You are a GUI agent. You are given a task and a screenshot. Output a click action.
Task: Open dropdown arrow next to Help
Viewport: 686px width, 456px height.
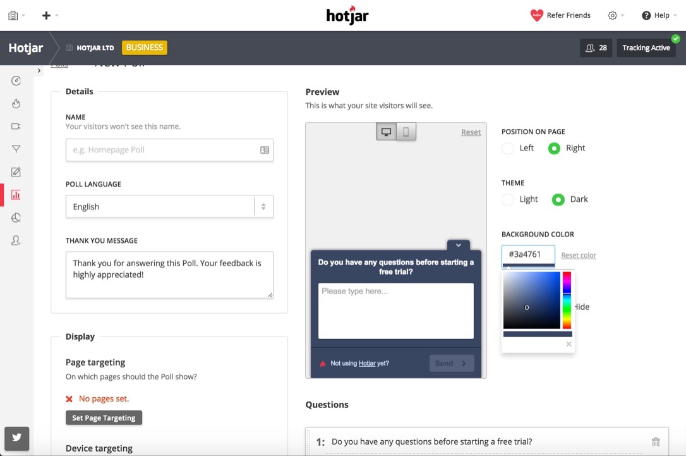pos(675,15)
